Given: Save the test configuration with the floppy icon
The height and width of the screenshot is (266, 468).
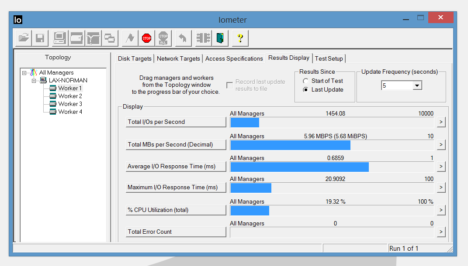Looking at the screenshot, I should click(40, 38).
